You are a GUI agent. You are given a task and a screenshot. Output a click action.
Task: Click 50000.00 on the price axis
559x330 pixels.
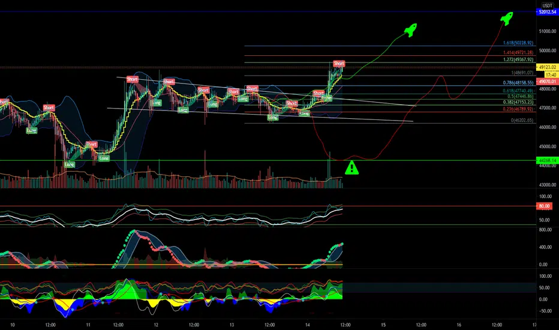coord(547,50)
